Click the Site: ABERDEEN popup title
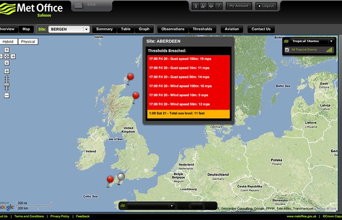 coord(163,41)
